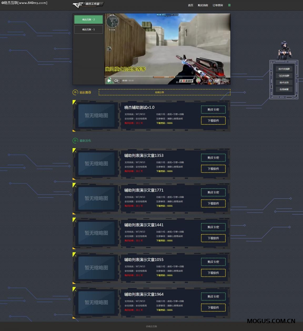Click 下载软件 for 辅助列表演示文章1353
The width and height of the screenshot is (303, 331).
point(213,169)
